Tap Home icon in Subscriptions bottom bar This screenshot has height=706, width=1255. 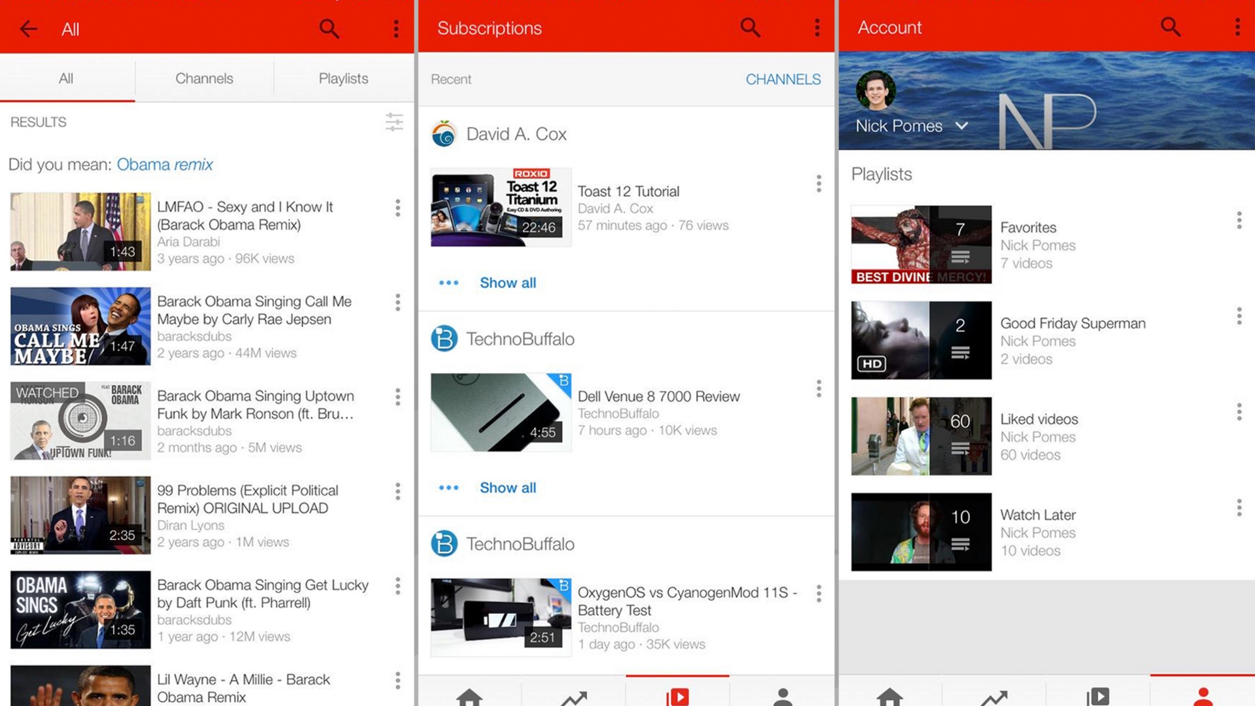pos(469,697)
